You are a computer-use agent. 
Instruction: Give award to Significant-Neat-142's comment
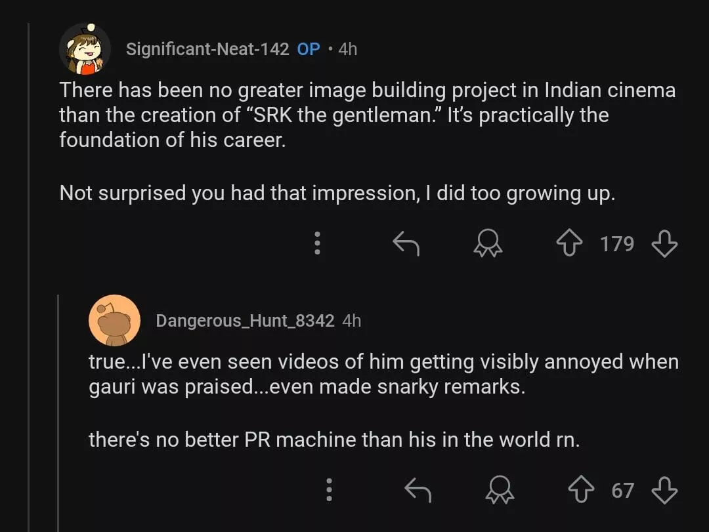pyautogui.click(x=488, y=244)
